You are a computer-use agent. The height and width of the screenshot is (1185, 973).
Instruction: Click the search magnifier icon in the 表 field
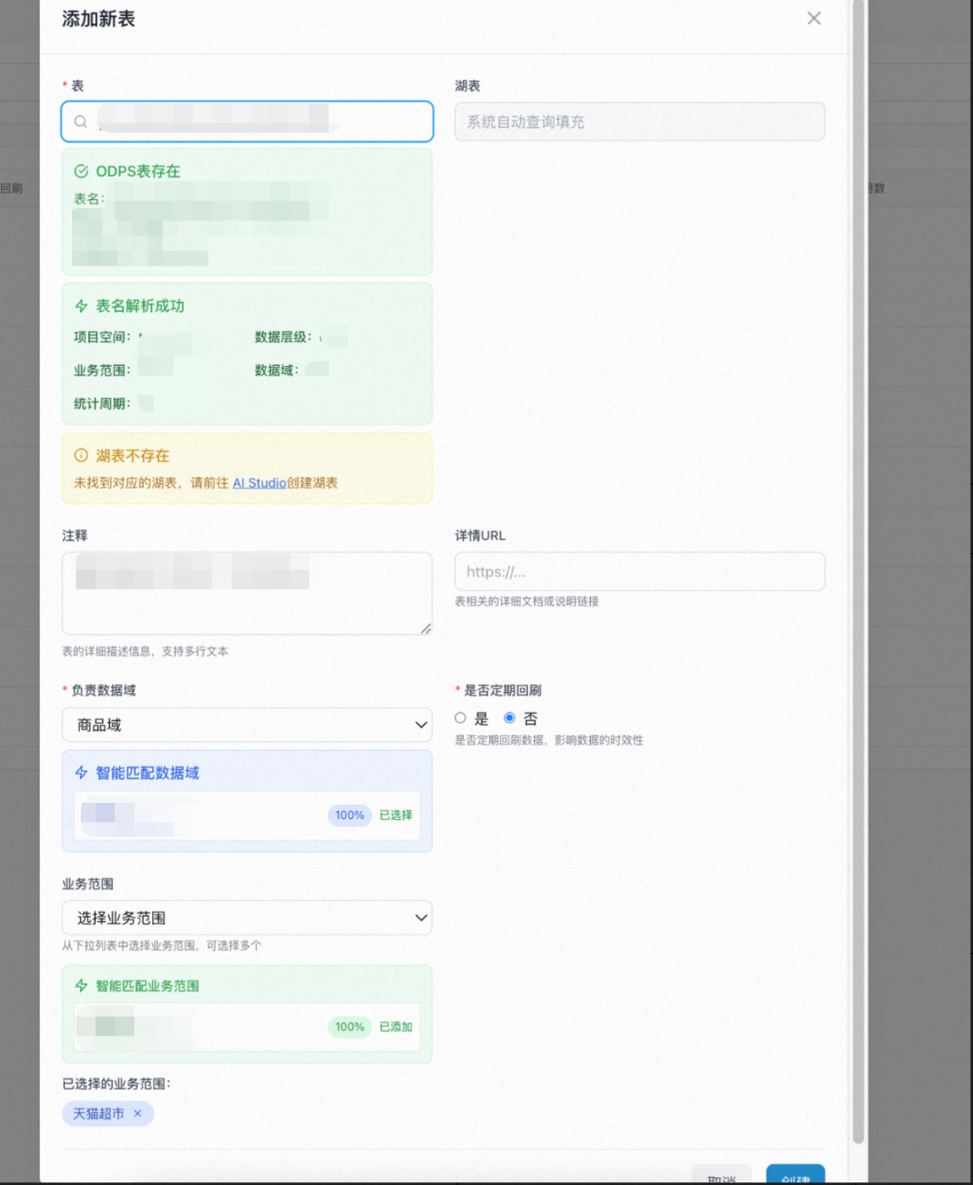[x=80, y=122]
